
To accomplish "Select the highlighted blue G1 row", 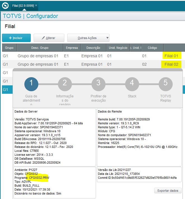I will [x=7, y=90].
